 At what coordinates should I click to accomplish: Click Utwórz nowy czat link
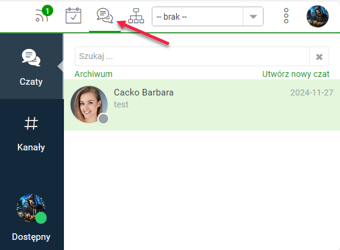(x=296, y=74)
